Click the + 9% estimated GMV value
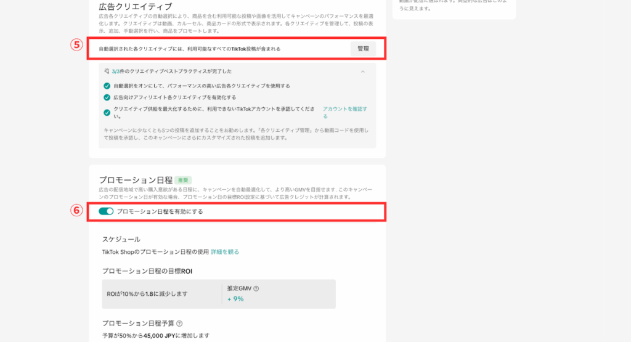 235,299
